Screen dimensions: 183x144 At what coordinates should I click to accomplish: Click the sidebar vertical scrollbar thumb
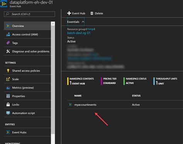(53, 79)
